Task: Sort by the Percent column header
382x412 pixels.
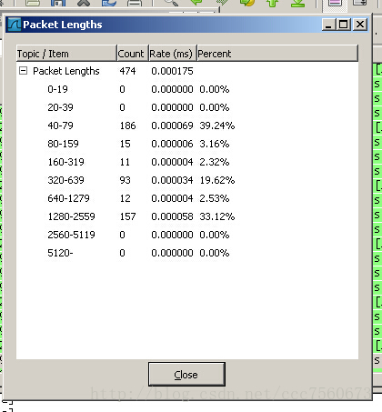Action: tap(277, 54)
